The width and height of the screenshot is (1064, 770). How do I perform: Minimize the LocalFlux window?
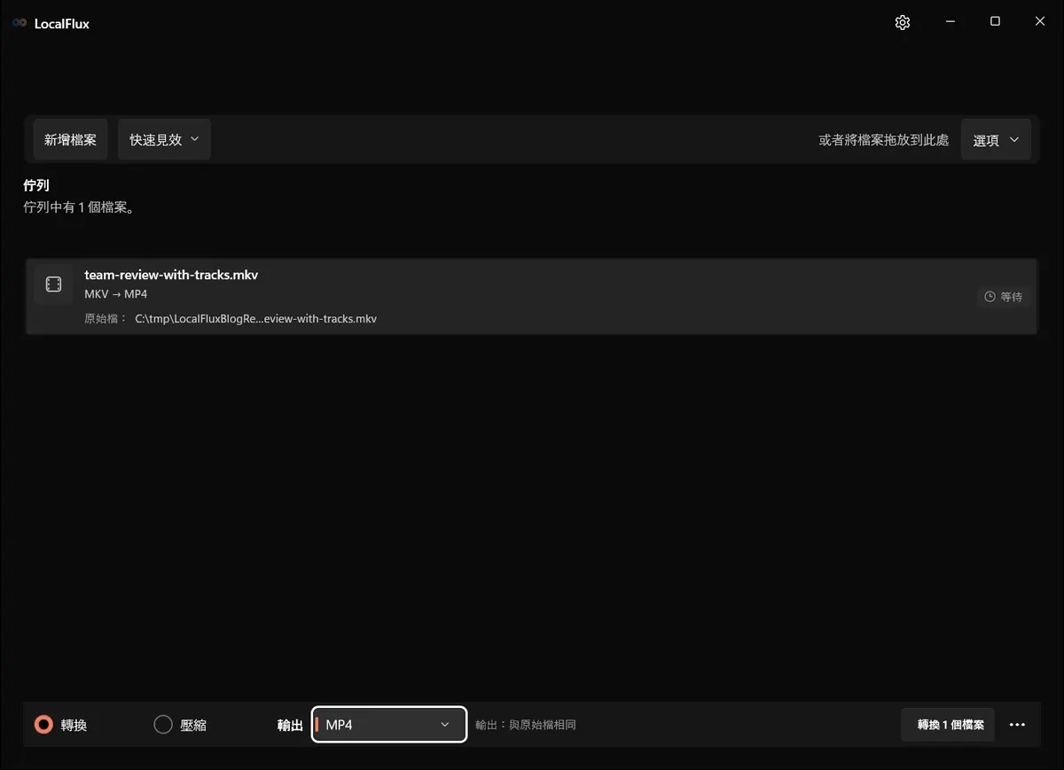point(950,22)
